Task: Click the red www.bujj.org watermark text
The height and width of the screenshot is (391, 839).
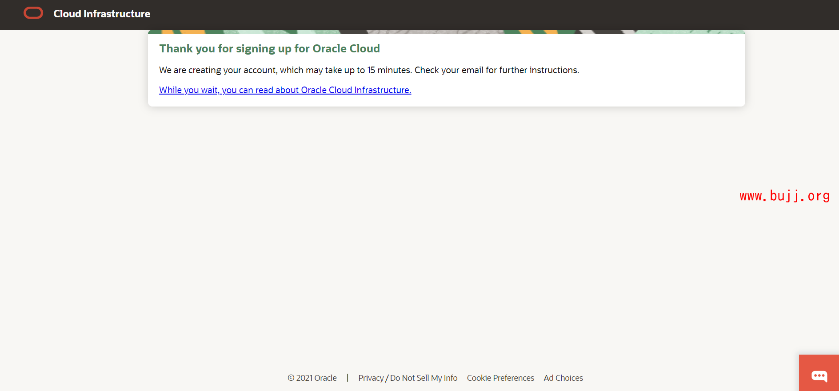Action: 784,196
